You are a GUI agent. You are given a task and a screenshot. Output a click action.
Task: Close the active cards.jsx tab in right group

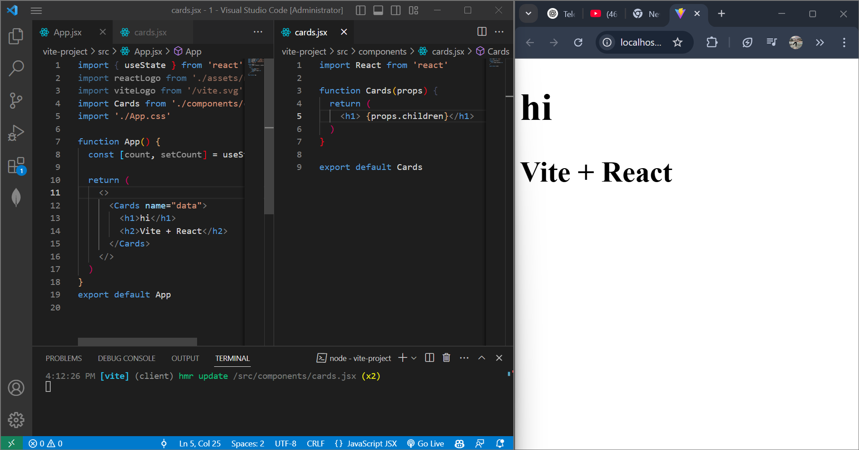pyautogui.click(x=344, y=32)
